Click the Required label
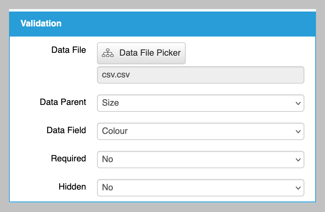The image size is (325, 212). point(68,159)
